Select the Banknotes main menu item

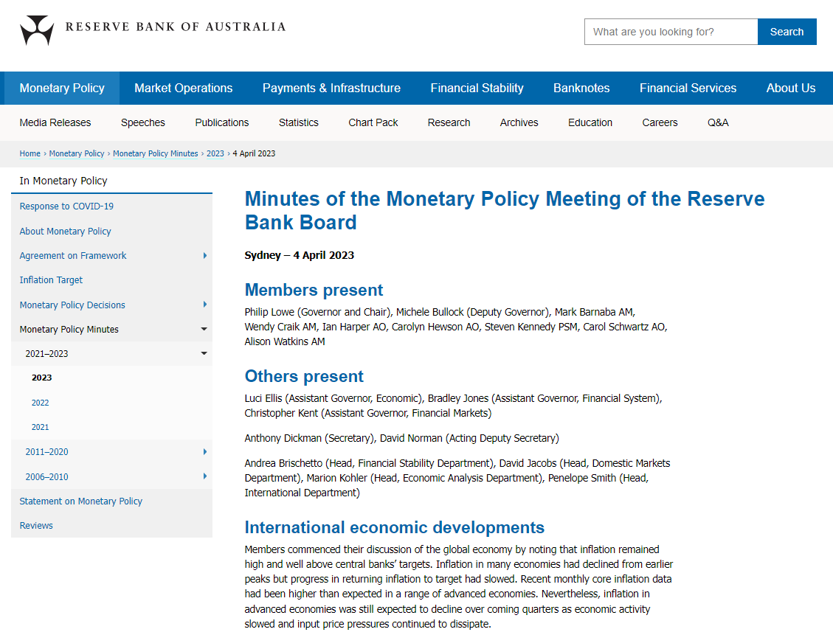581,88
